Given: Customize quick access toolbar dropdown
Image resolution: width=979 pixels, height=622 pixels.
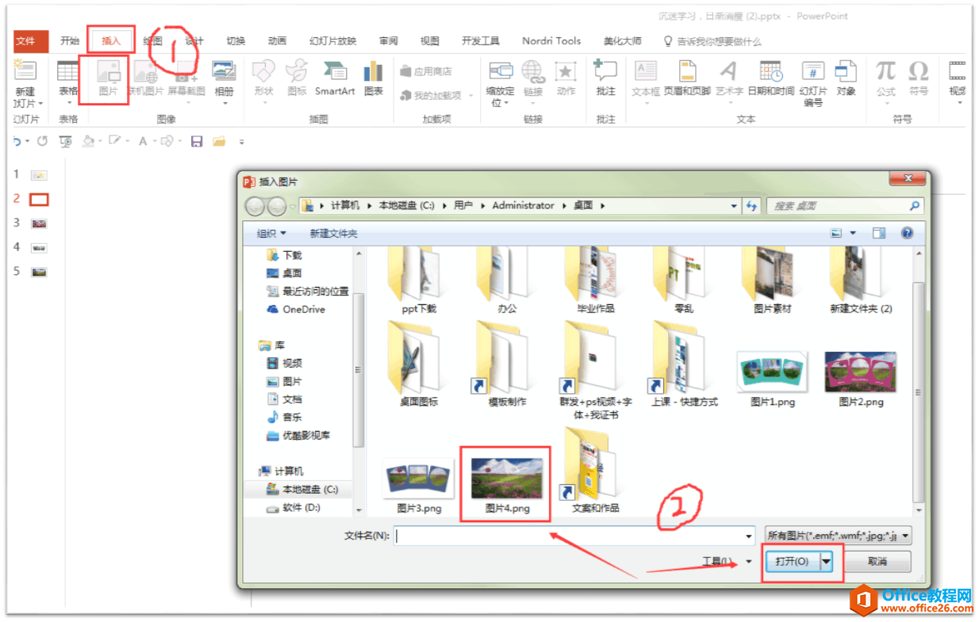Looking at the screenshot, I should 242,142.
